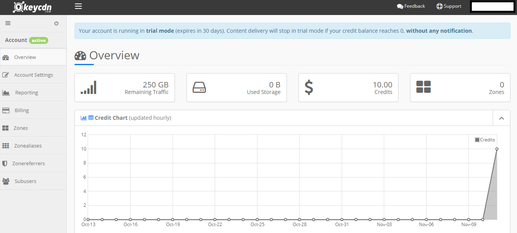
Task: Click the Overview dashboard gauge icon in sidebar
Action: [5, 58]
